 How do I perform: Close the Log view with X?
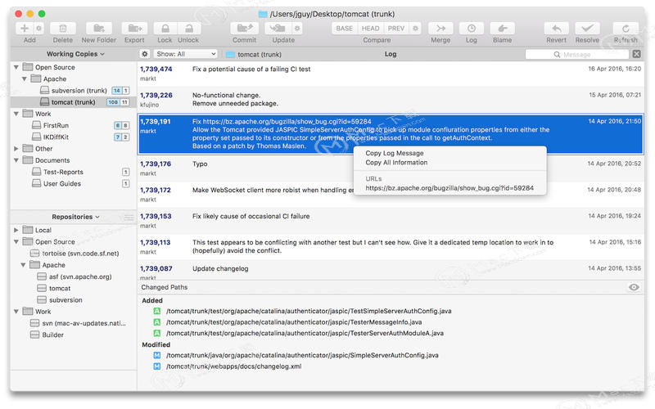pyautogui.click(x=636, y=54)
